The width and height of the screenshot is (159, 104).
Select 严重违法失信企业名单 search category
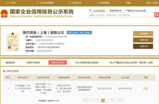(136, 11)
